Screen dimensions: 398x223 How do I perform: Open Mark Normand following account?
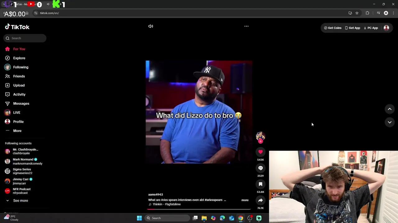click(x=24, y=161)
